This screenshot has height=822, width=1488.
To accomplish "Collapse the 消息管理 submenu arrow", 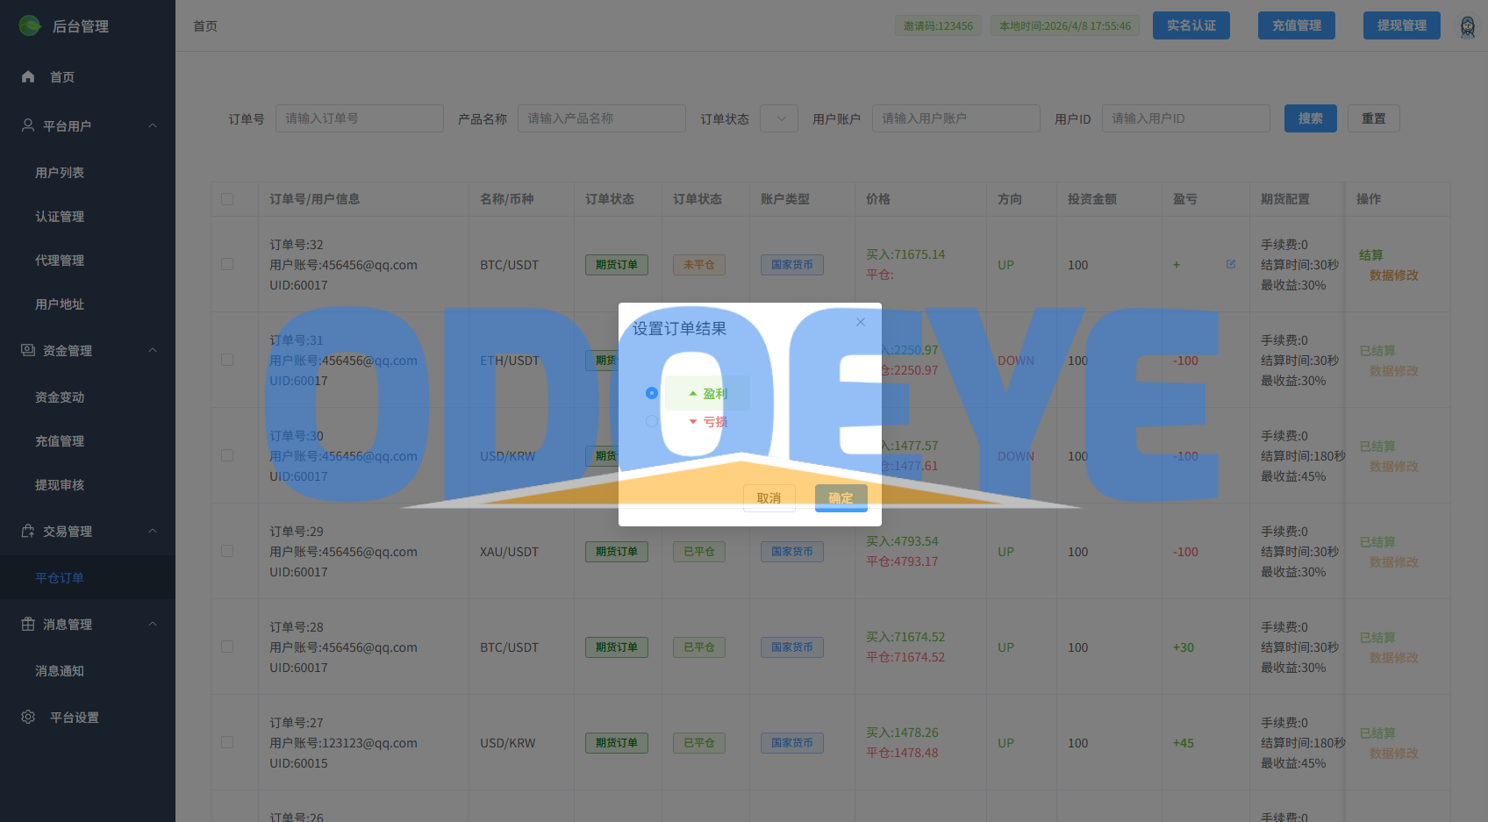I will 153,624.
